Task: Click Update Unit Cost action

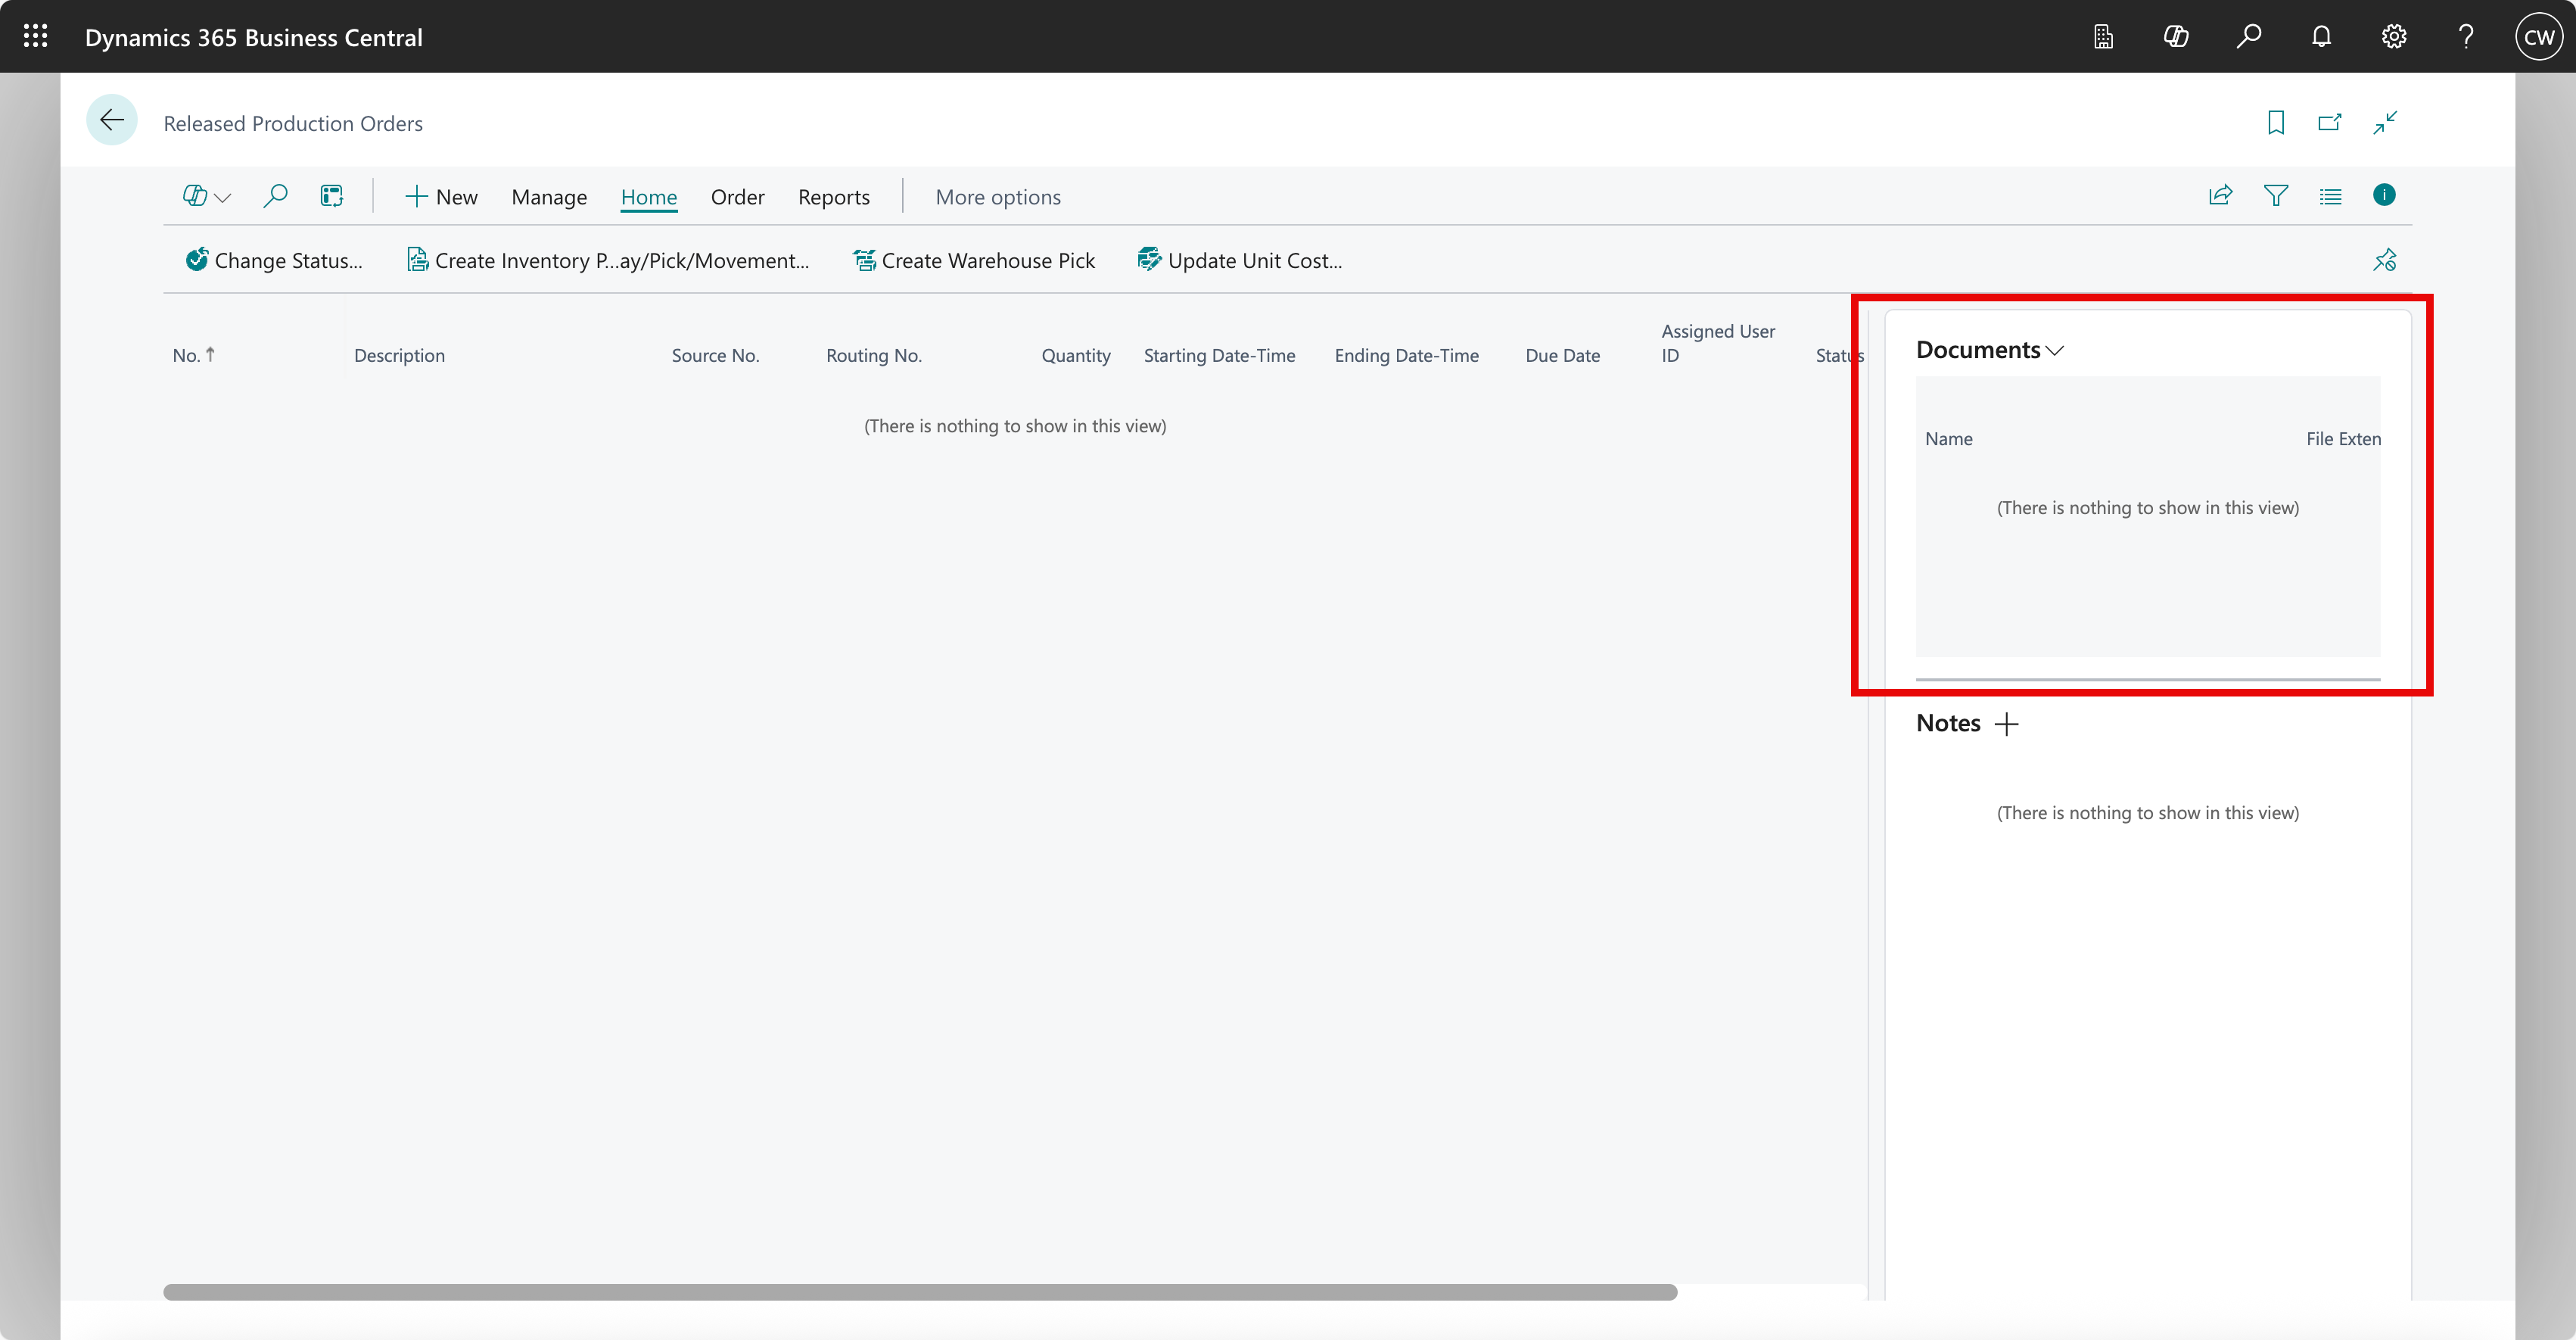Action: tap(1239, 260)
